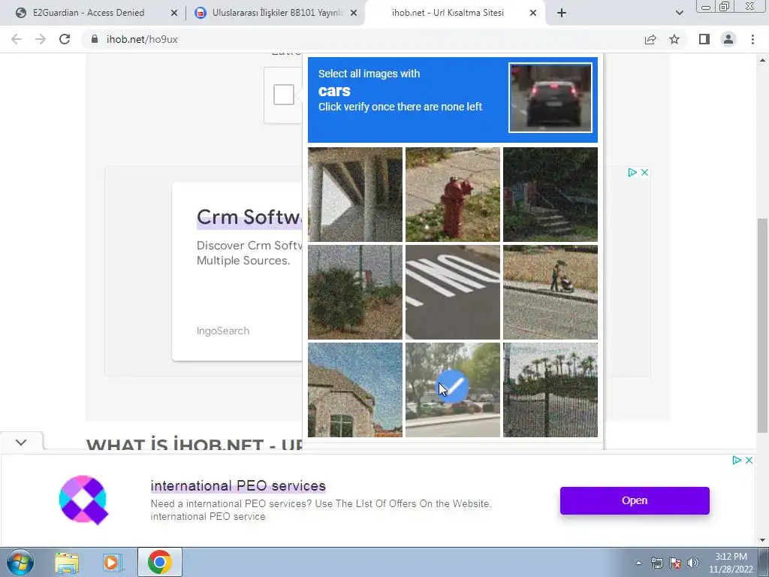
Task: Open a new browser tab
Action: tap(562, 13)
